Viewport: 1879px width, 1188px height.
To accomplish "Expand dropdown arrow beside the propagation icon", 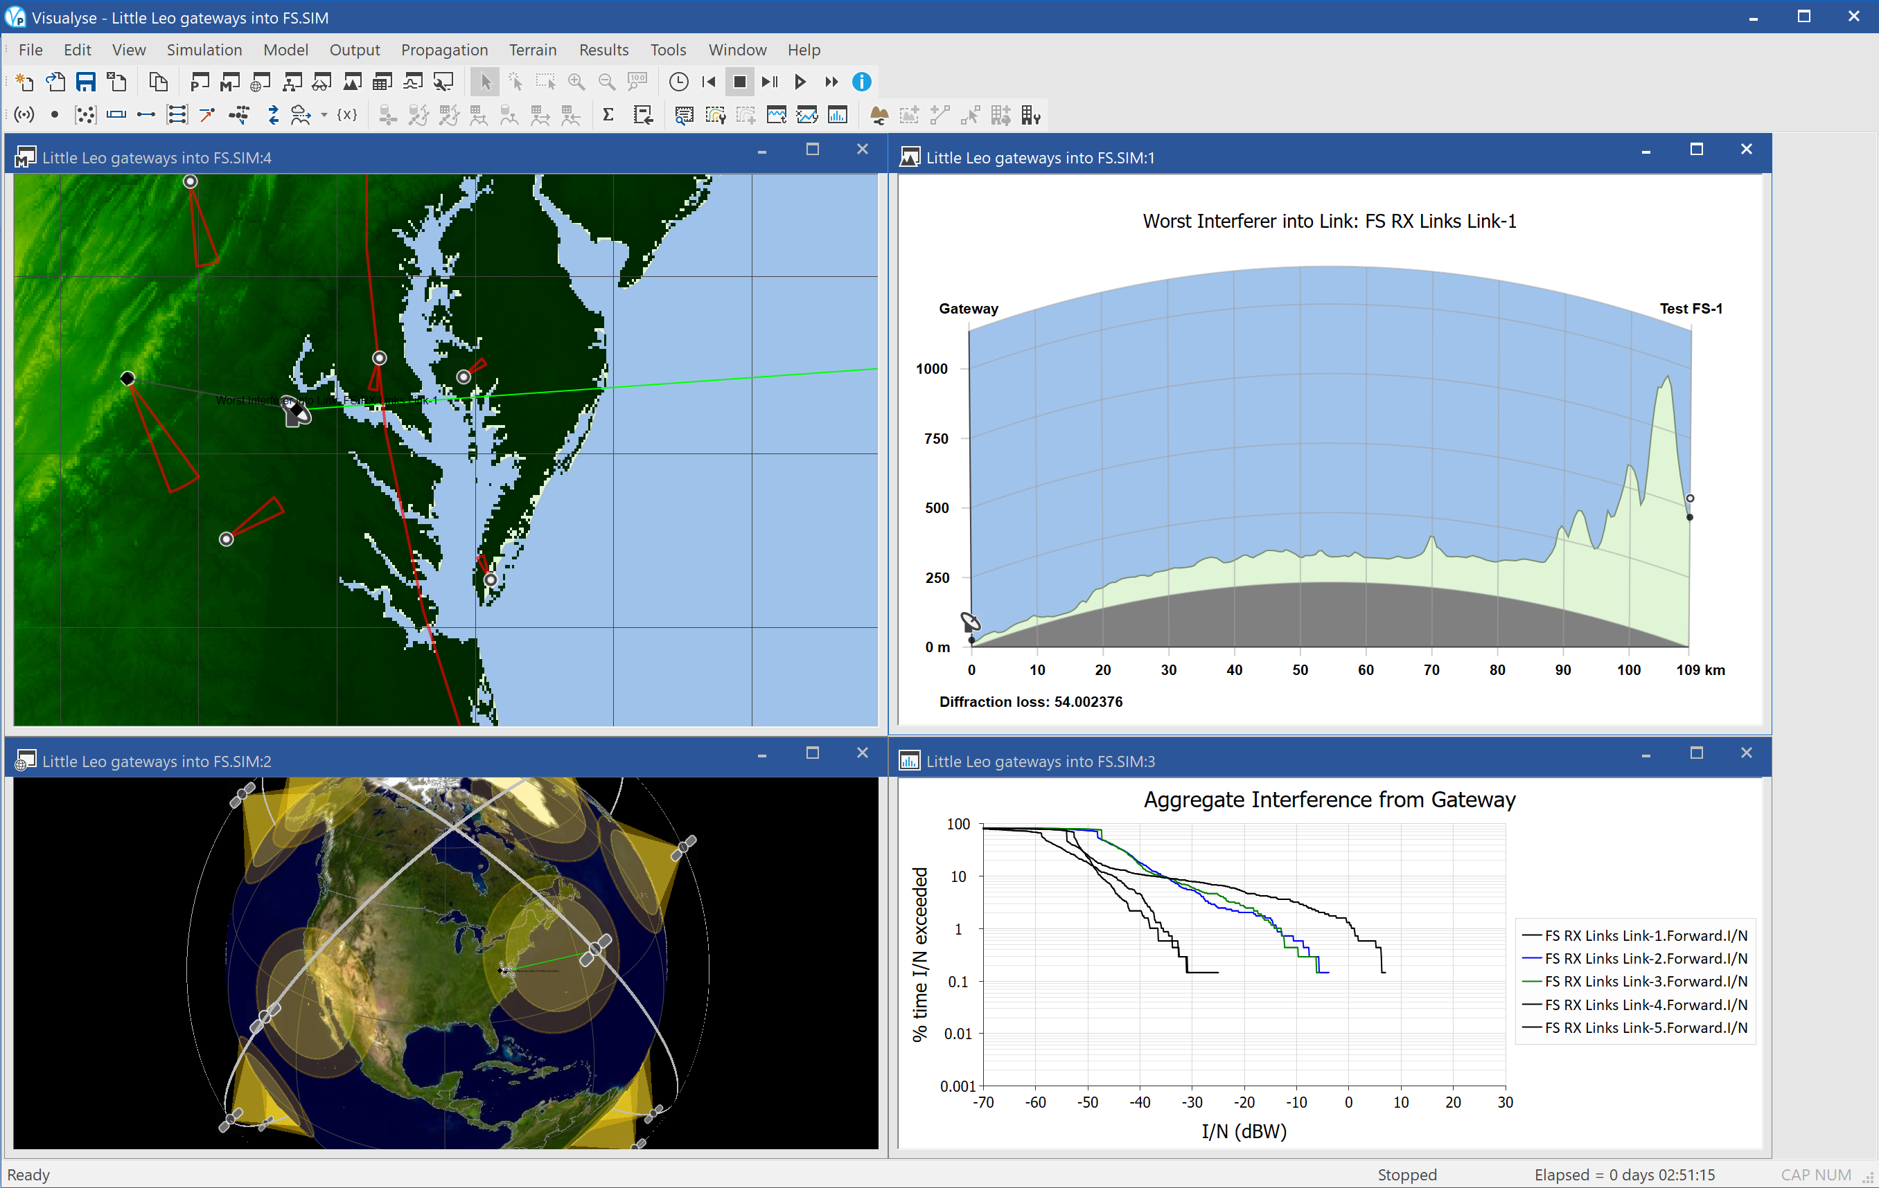I will [x=324, y=116].
